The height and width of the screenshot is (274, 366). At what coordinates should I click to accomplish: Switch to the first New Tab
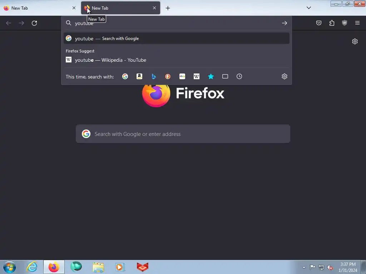(40, 8)
